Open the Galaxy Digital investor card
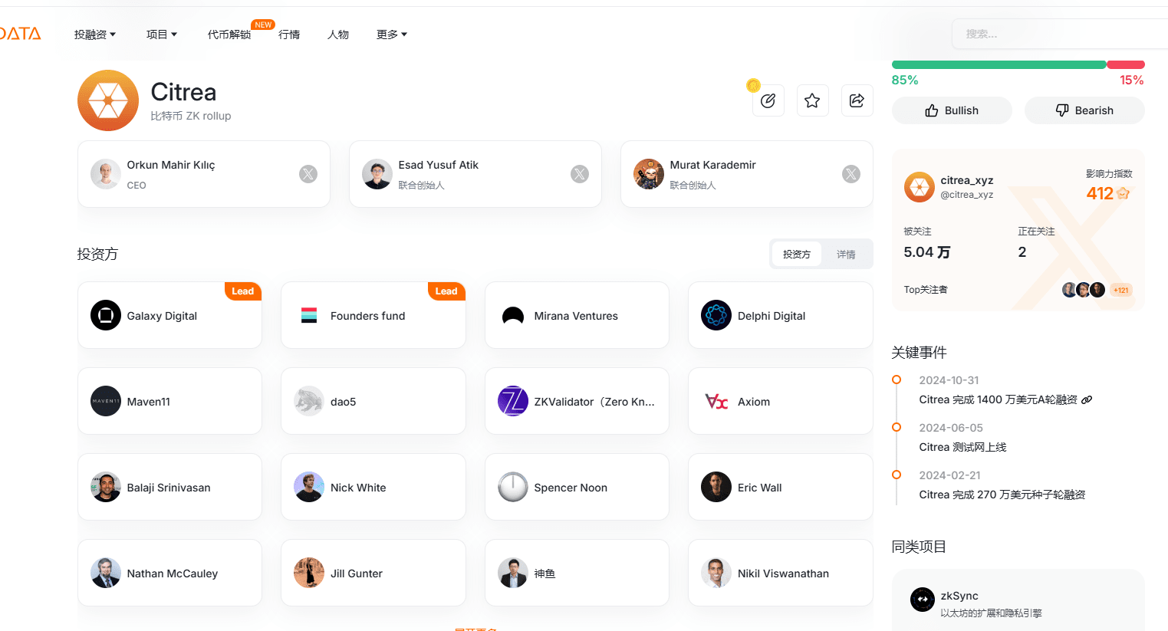1168x631 pixels. [x=169, y=315]
